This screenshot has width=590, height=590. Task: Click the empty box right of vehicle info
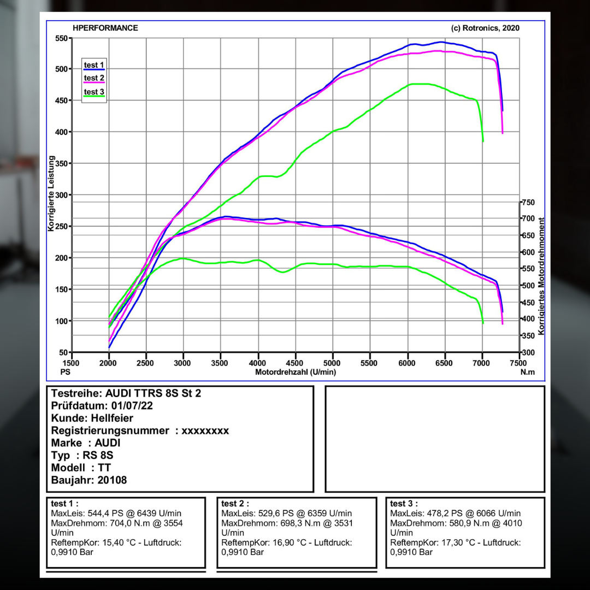click(x=435, y=439)
